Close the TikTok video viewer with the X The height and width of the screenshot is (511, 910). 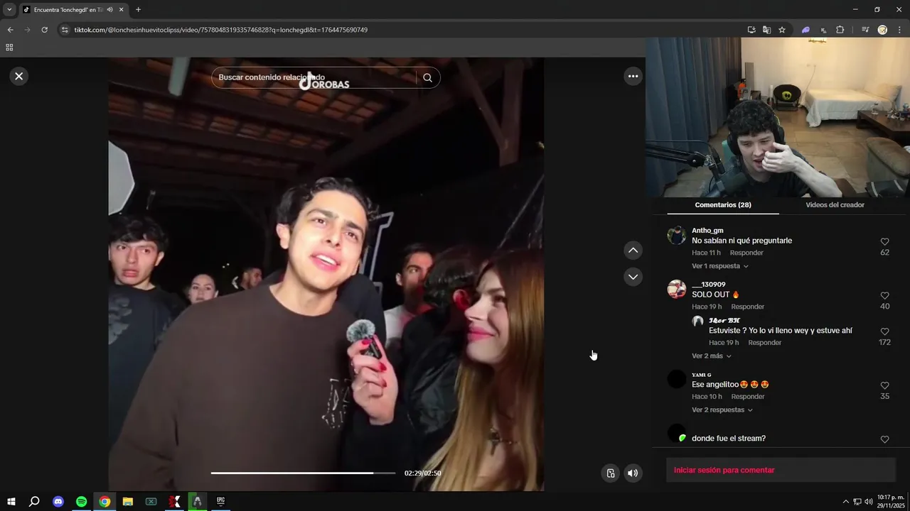19,76
